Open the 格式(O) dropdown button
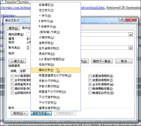141x126 pixels. click(x=19, y=113)
